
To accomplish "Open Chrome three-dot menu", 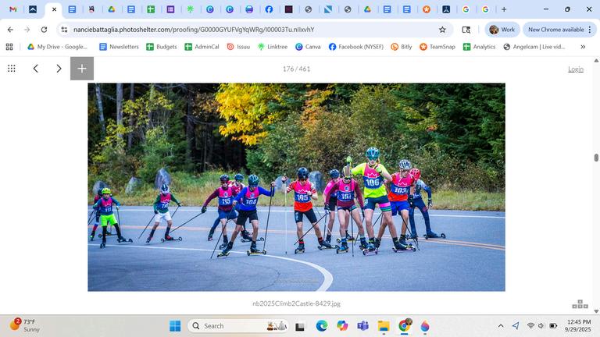I will [590, 30].
